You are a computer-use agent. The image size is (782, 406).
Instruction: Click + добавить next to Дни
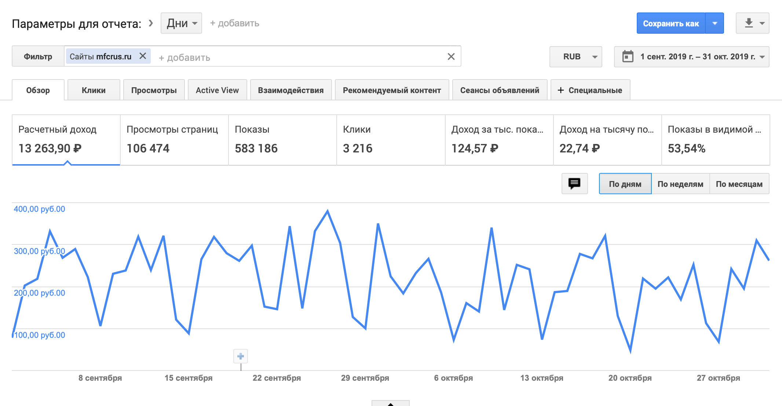point(234,23)
